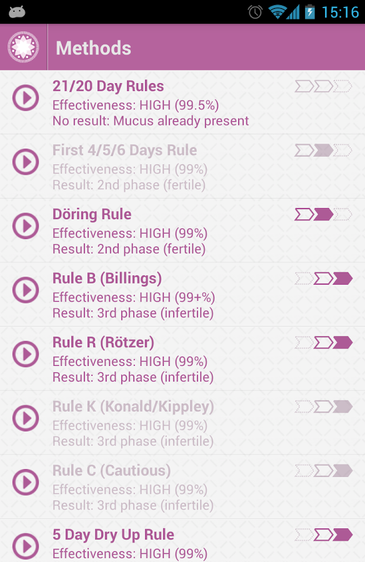Play the Rule B (Billings) method

[25, 290]
